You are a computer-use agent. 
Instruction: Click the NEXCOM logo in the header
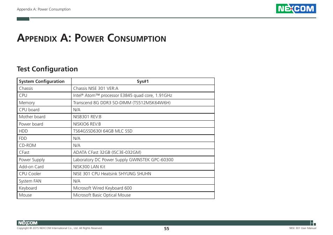pyautogui.click(x=296, y=8)
